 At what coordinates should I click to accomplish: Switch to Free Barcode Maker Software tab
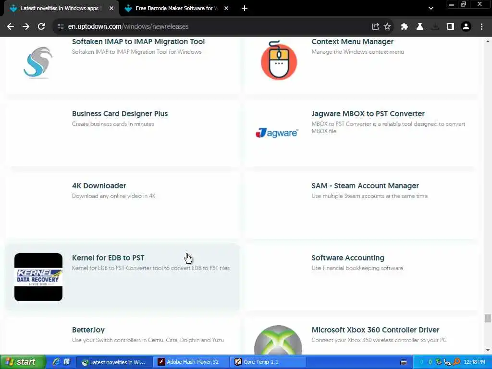(177, 8)
